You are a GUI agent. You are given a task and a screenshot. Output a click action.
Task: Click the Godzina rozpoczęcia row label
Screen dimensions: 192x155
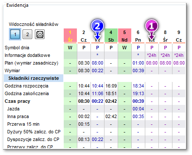(x=26, y=86)
